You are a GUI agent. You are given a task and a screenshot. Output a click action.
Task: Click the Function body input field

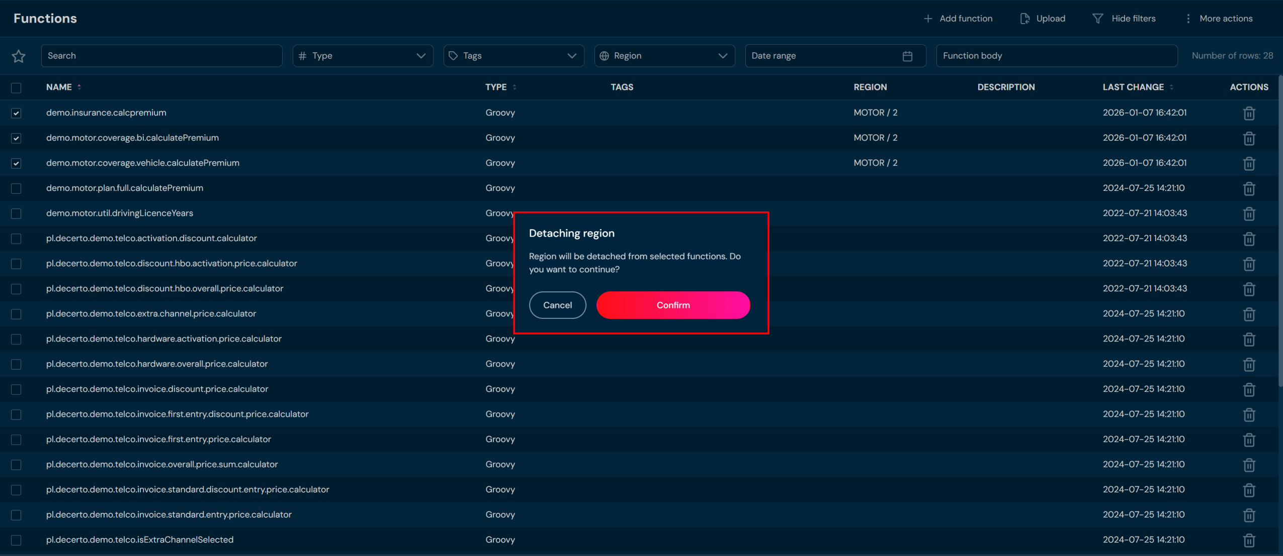coord(1056,56)
